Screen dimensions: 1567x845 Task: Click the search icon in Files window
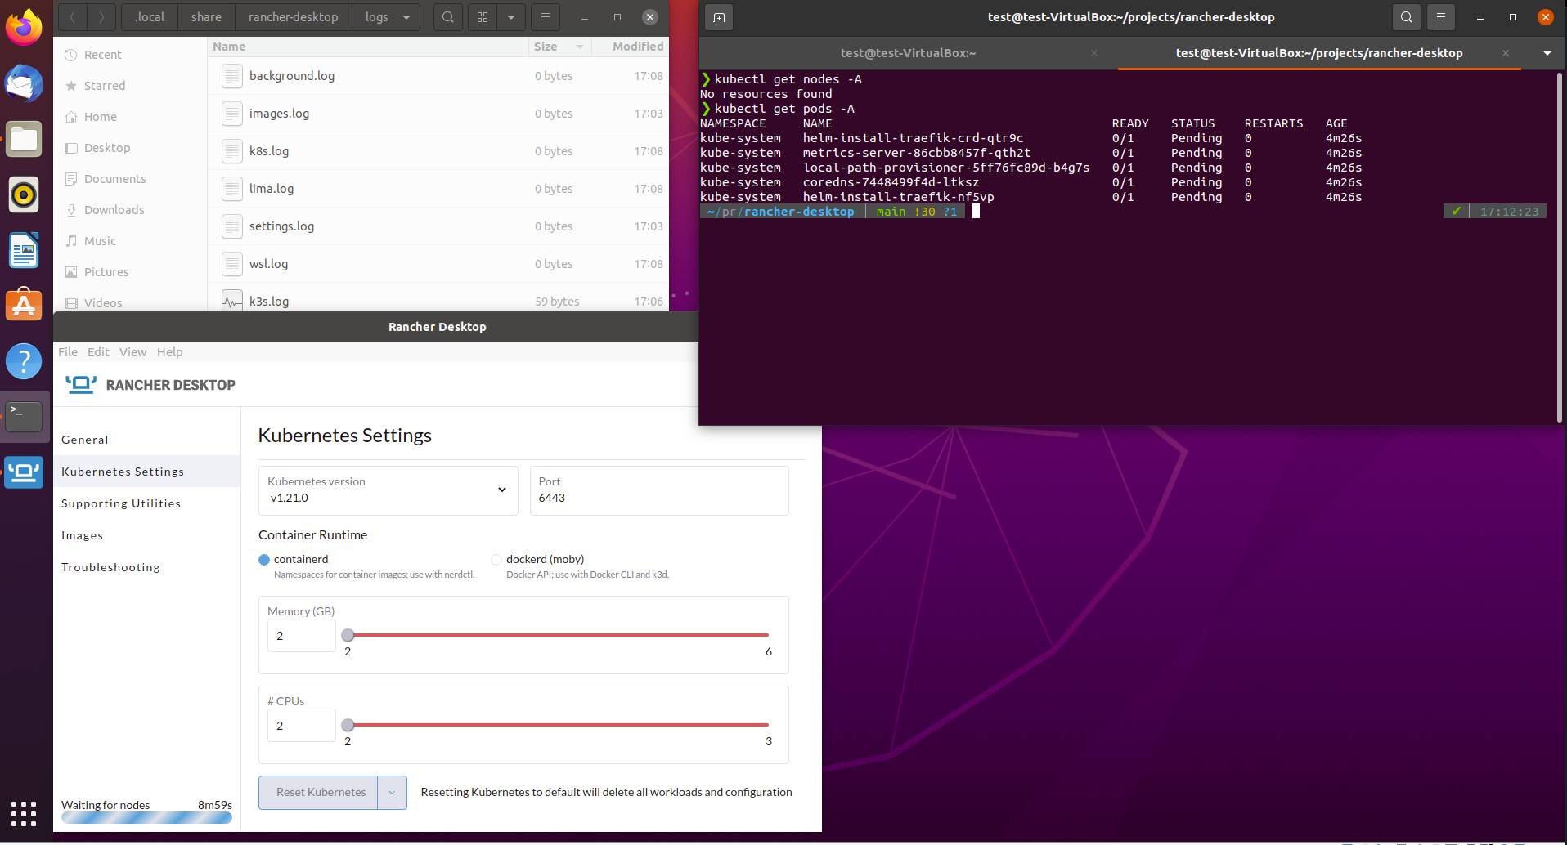(x=448, y=17)
